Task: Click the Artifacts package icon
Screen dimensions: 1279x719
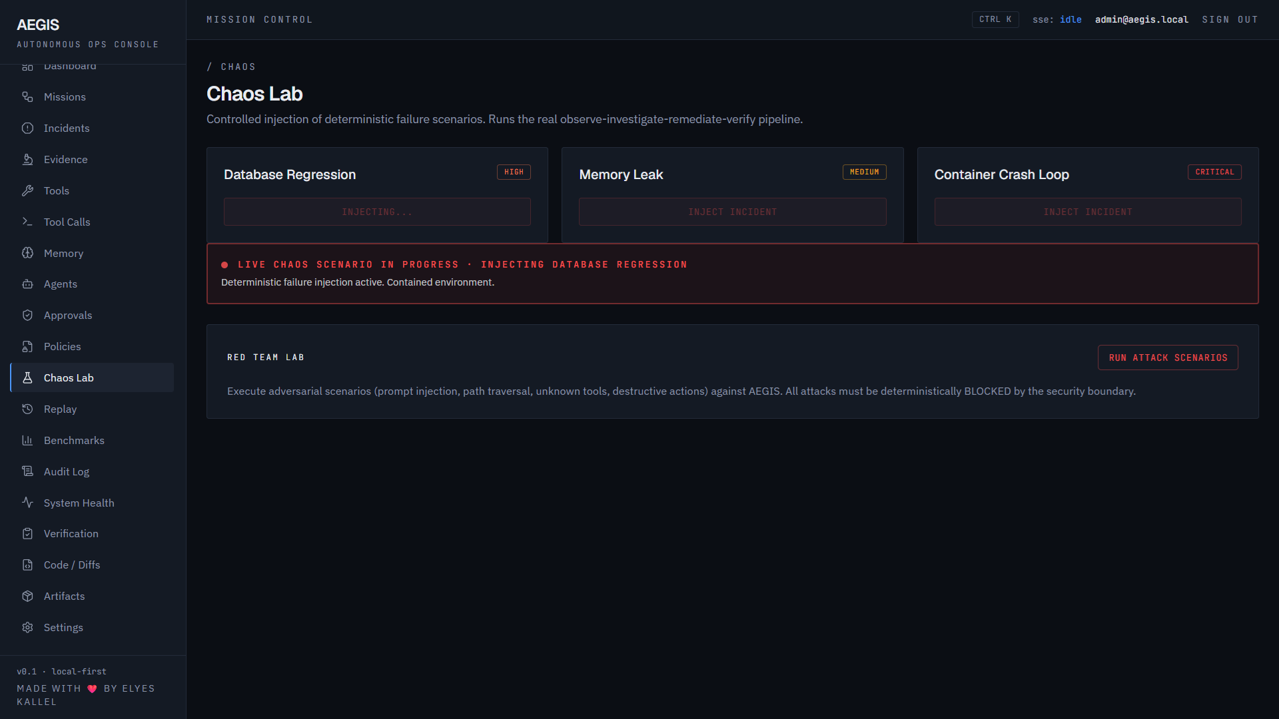Action: (27, 597)
